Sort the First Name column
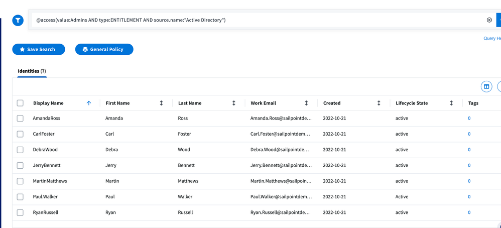The height and width of the screenshot is (228, 501). [161, 103]
